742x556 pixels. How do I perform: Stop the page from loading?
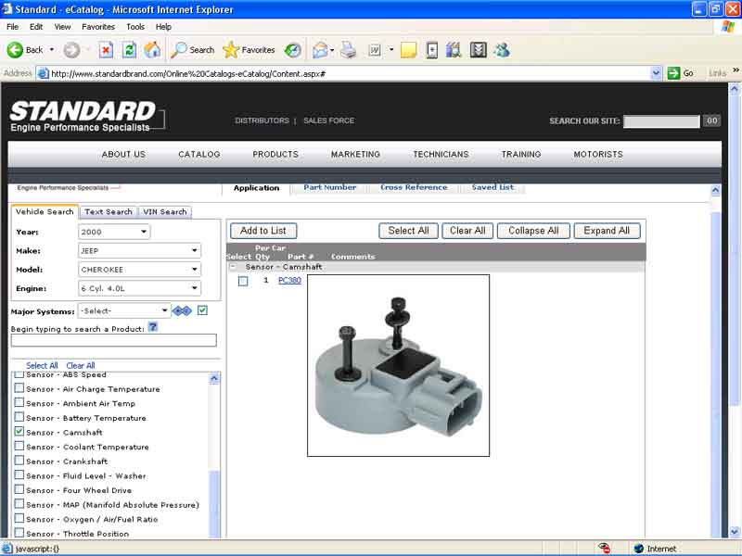click(106, 50)
